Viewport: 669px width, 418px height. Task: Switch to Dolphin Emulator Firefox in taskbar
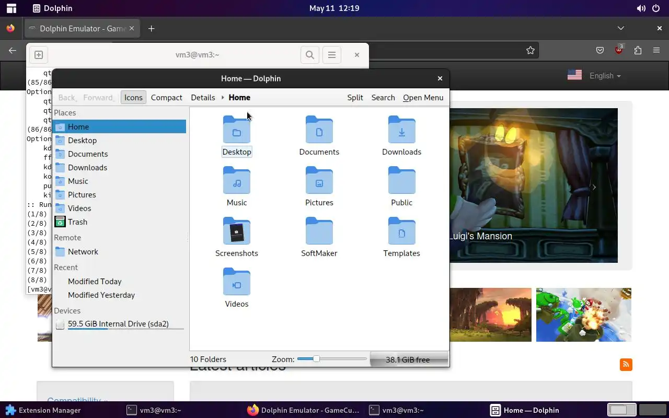click(x=303, y=410)
